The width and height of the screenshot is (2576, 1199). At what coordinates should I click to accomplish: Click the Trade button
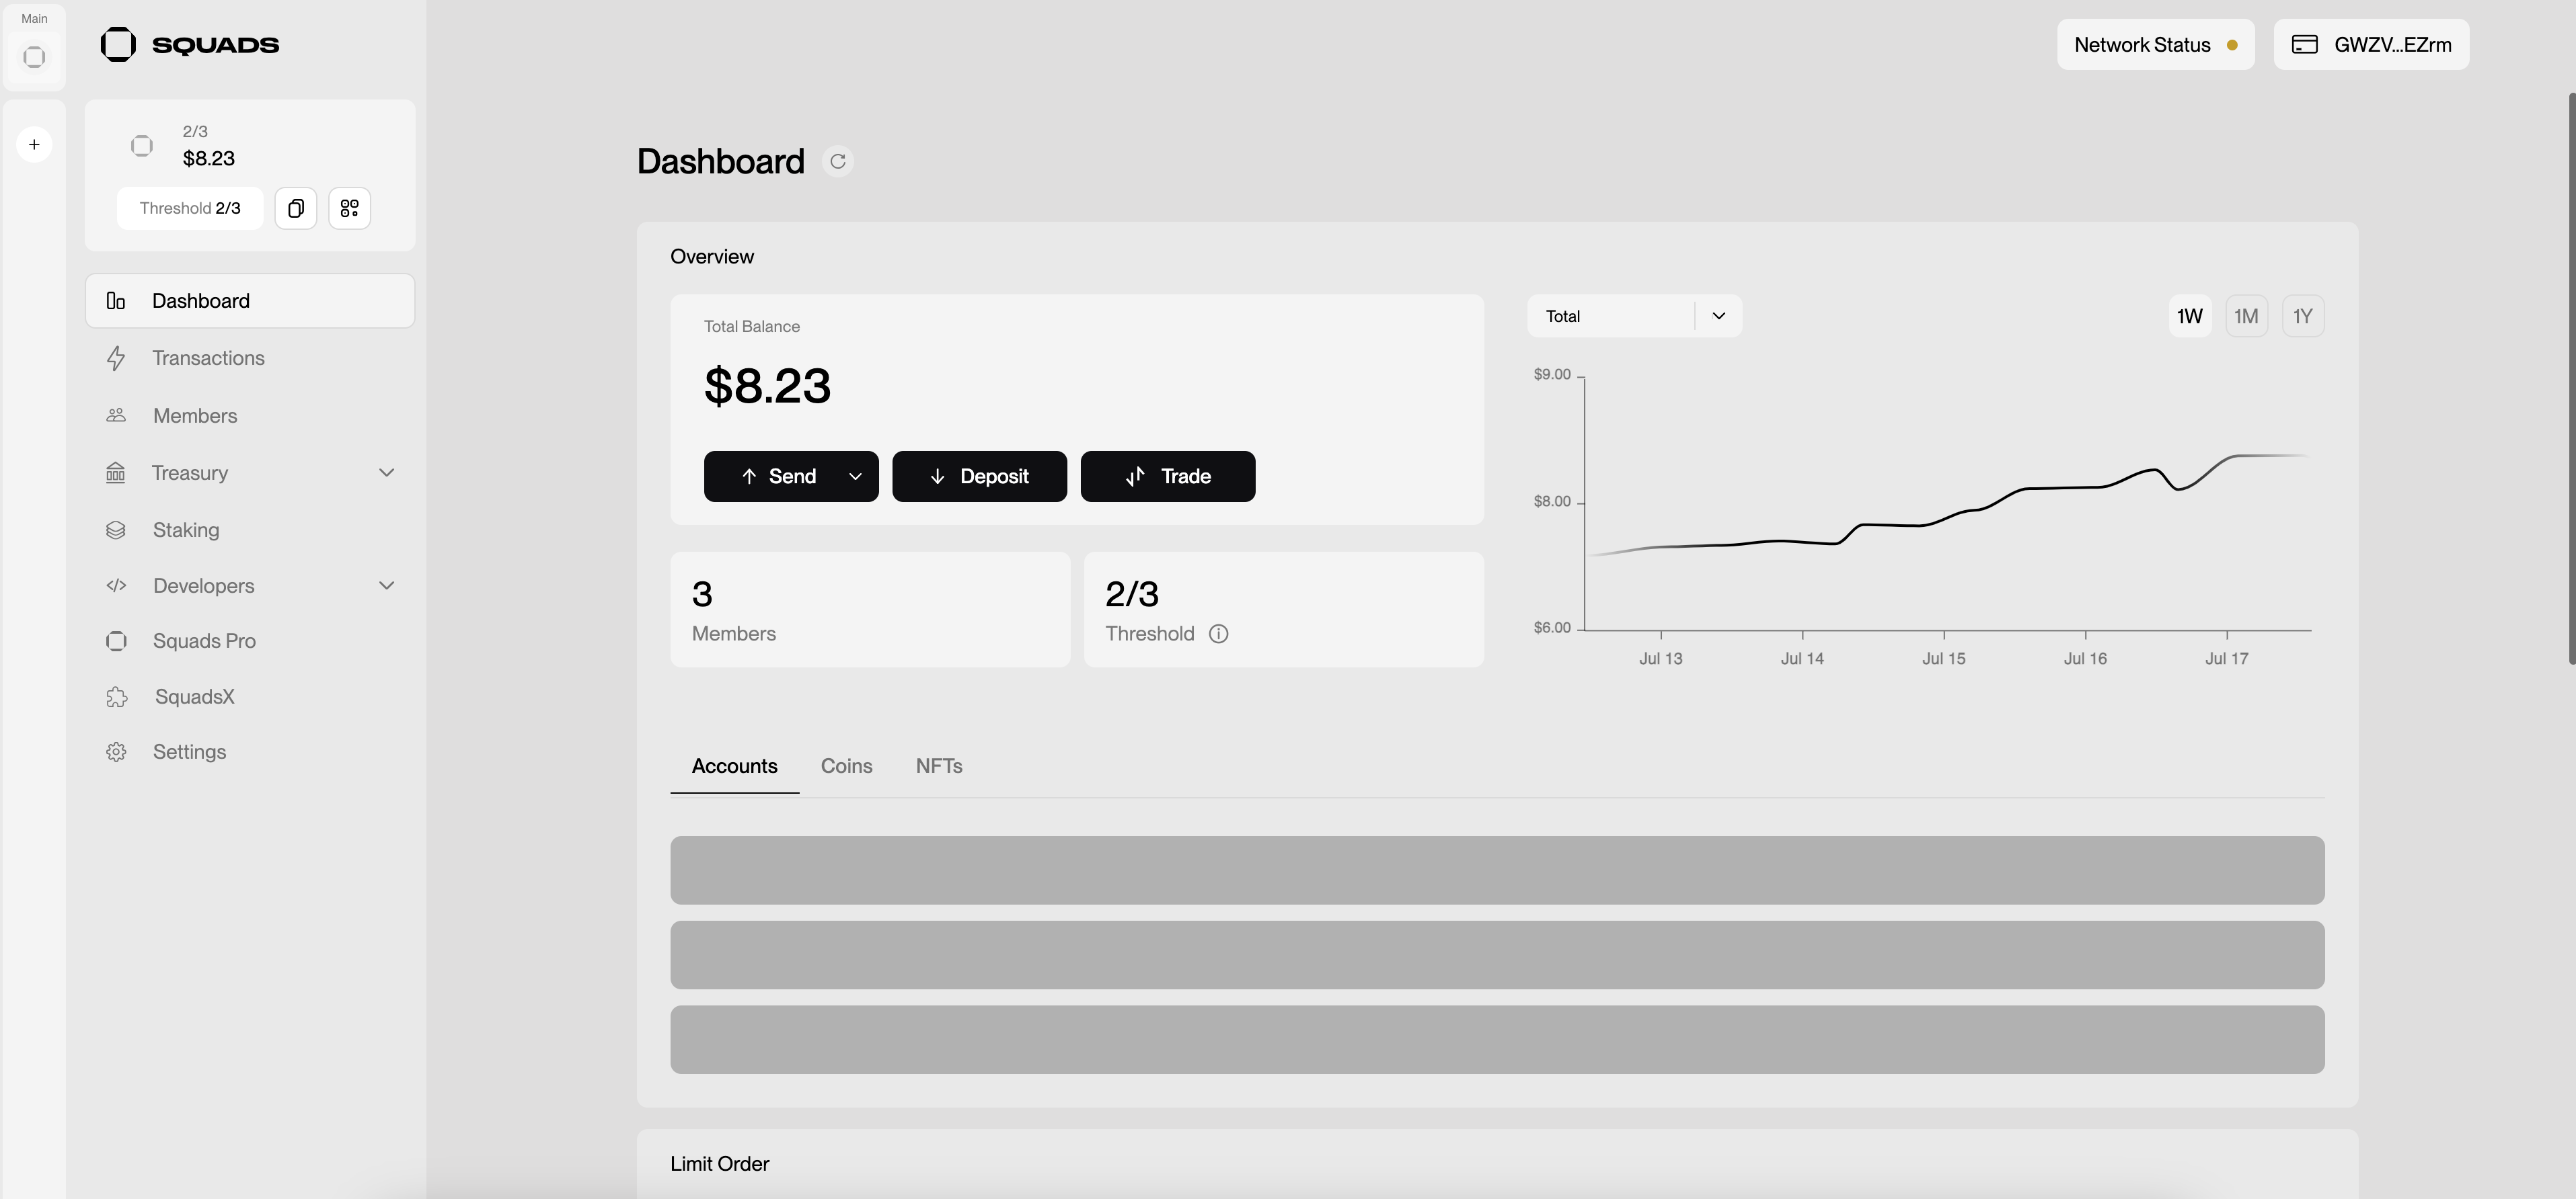click(x=1167, y=477)
